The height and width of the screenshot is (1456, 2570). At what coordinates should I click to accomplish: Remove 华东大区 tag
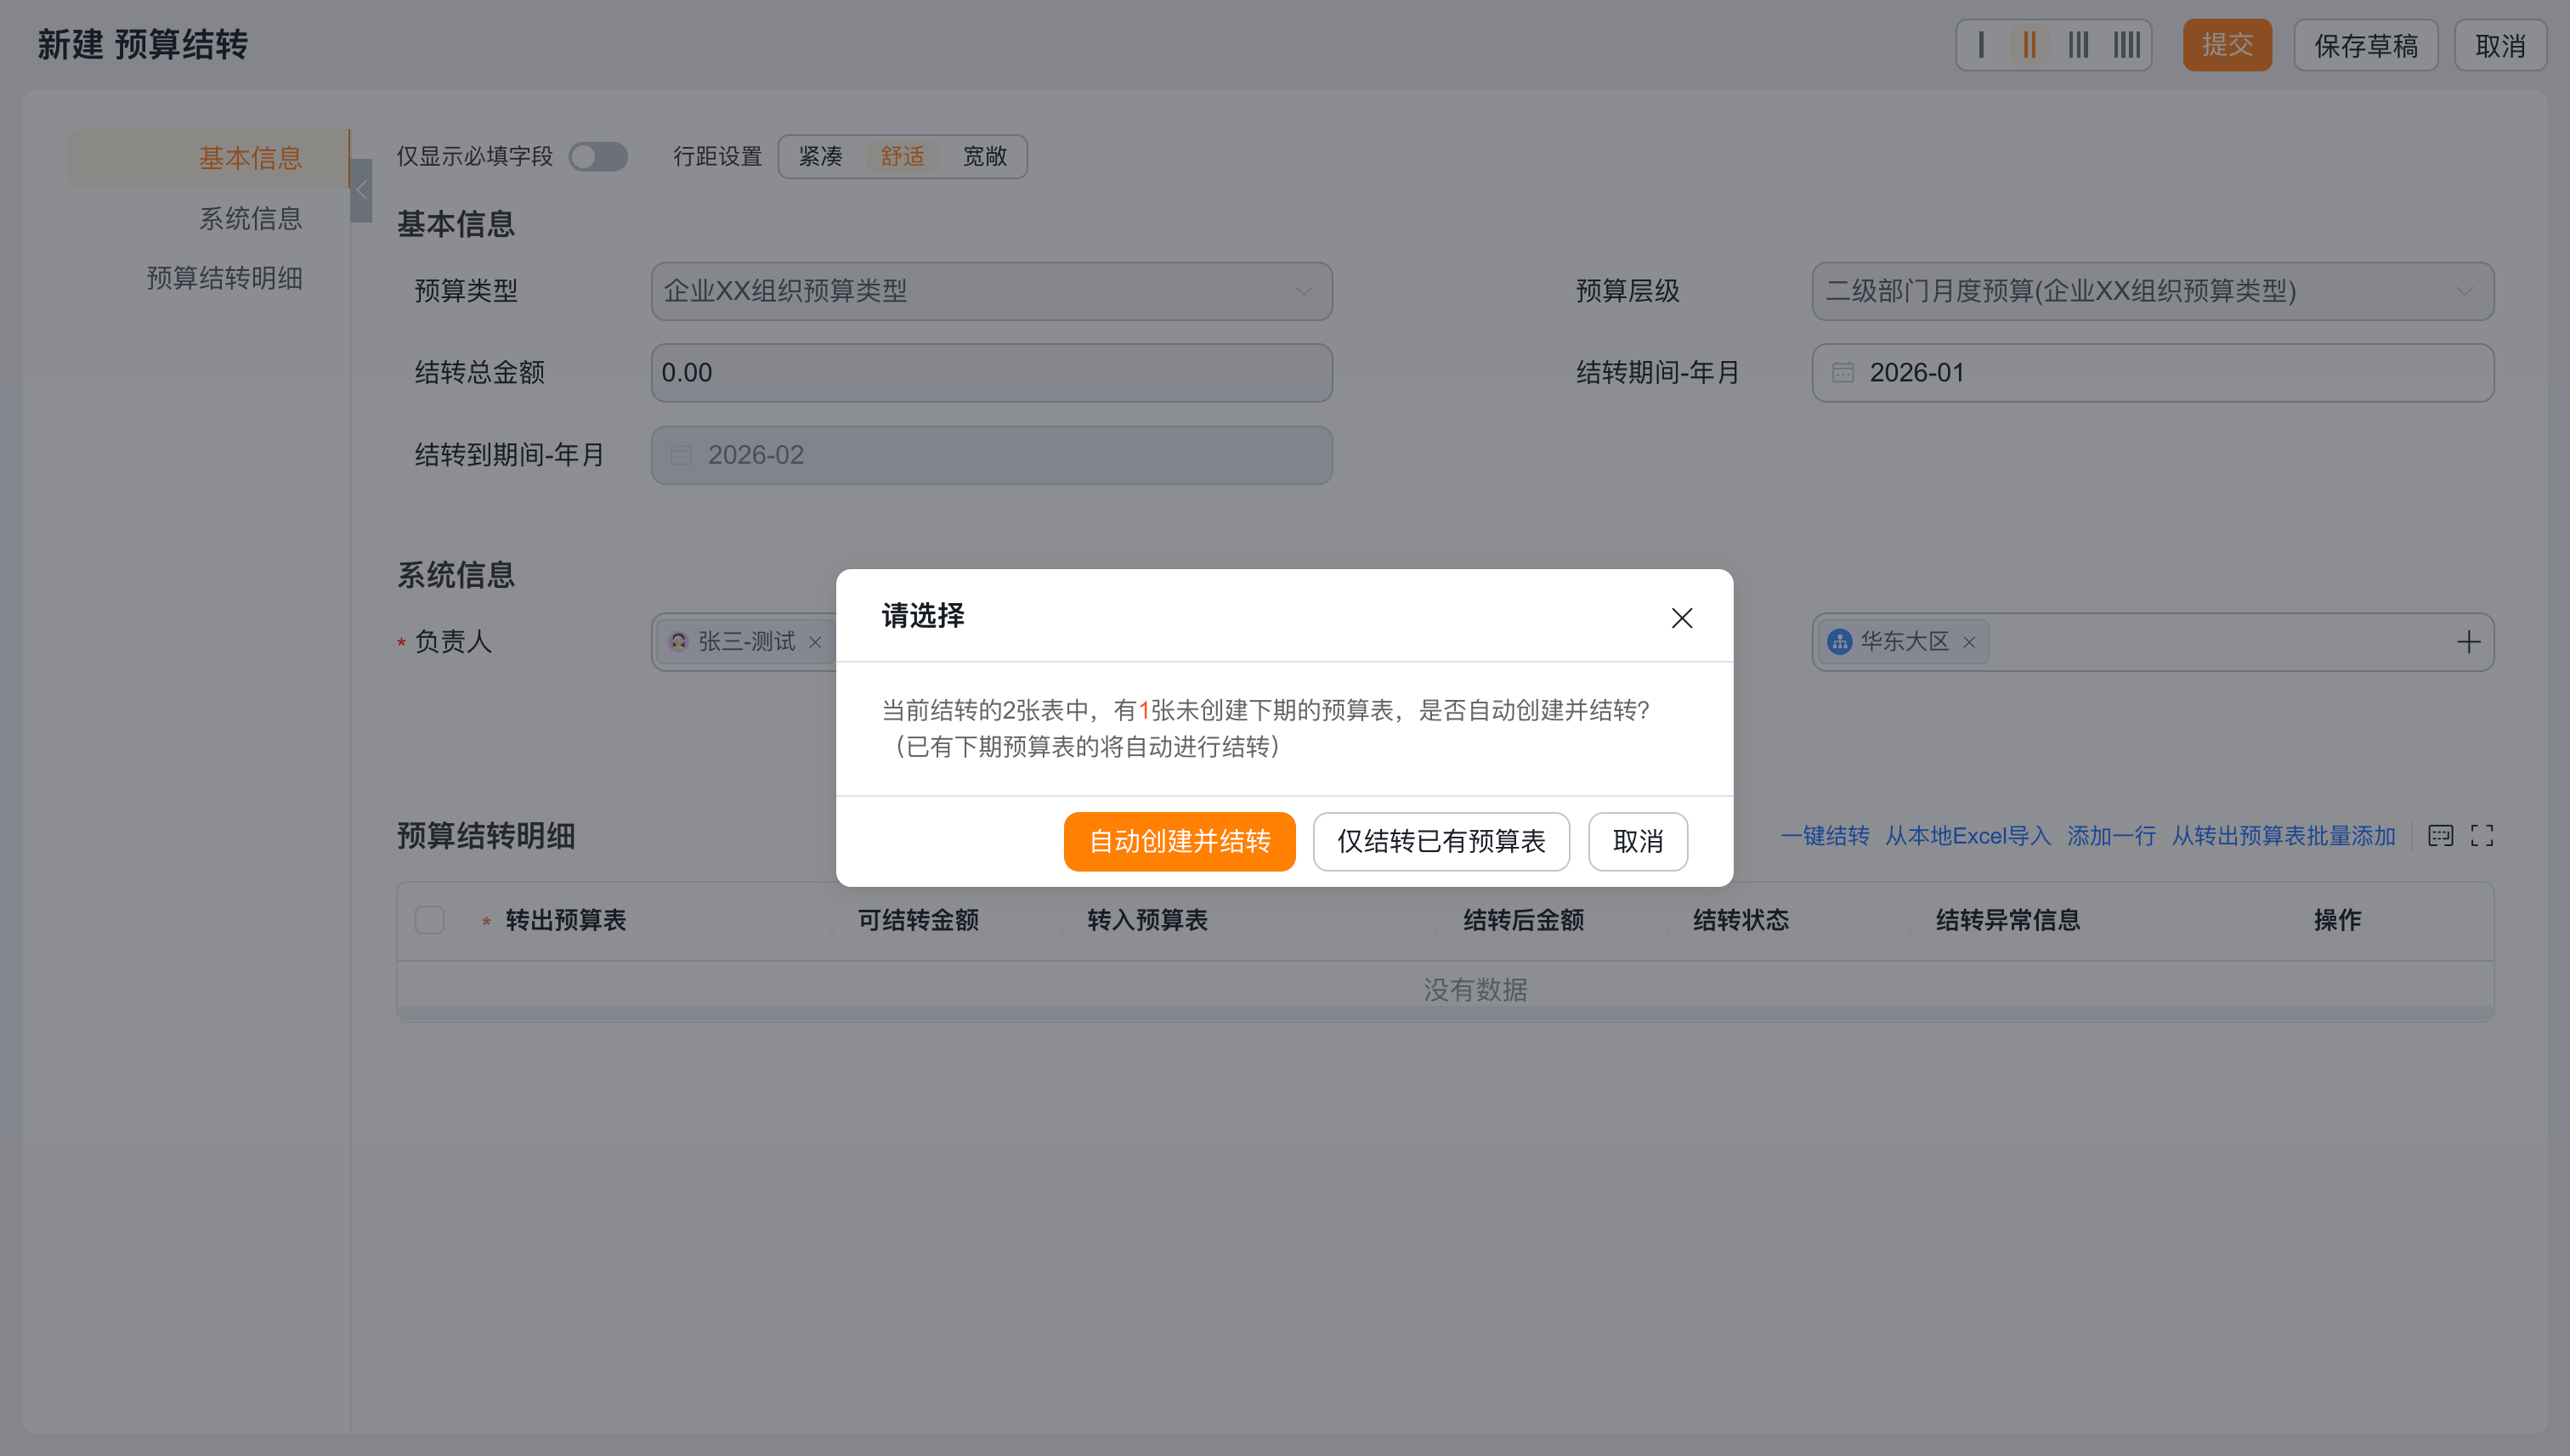click(x=1969, y=642)
